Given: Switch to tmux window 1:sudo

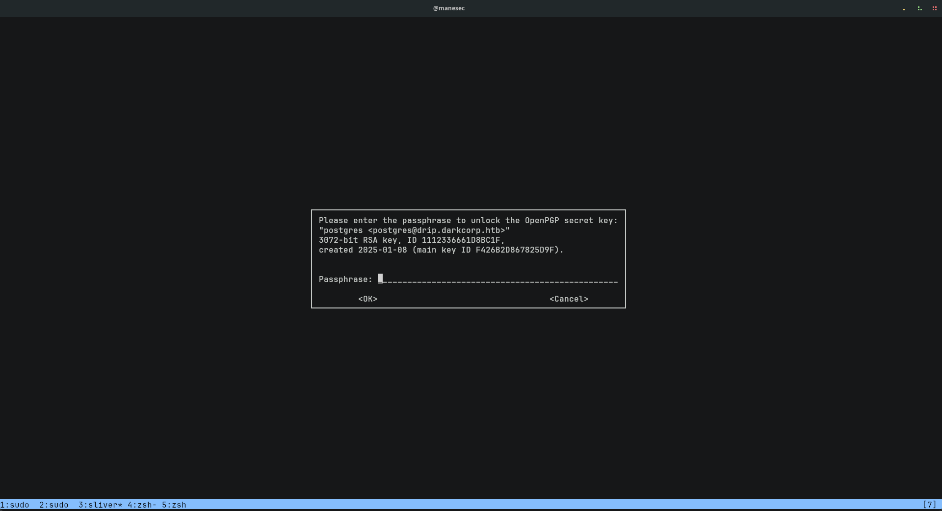Looking at the screenshot, I should click(x=15, y=505).
